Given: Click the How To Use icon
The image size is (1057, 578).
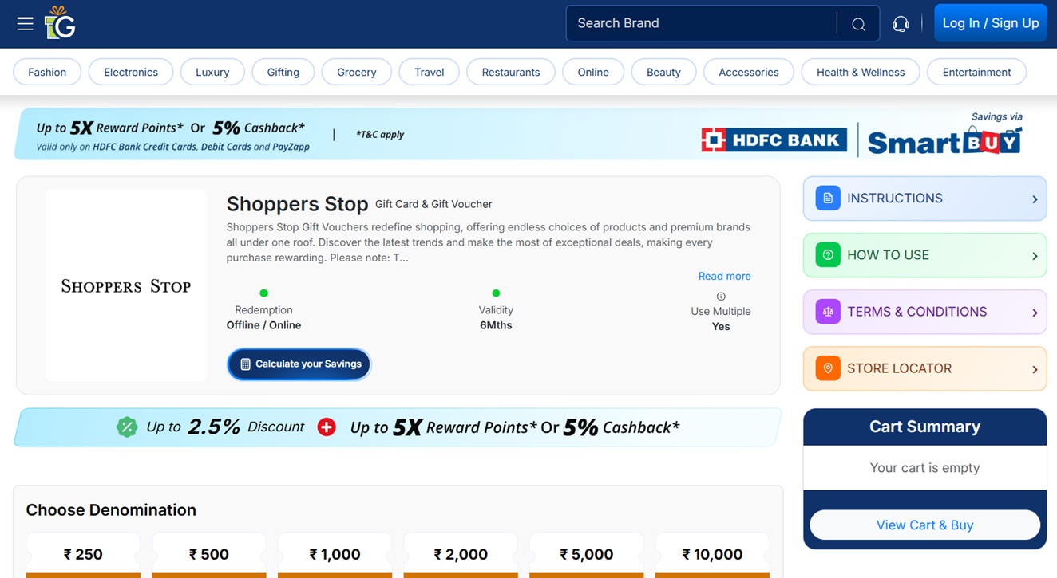Looking at the screenshot, I should (828, 255).
